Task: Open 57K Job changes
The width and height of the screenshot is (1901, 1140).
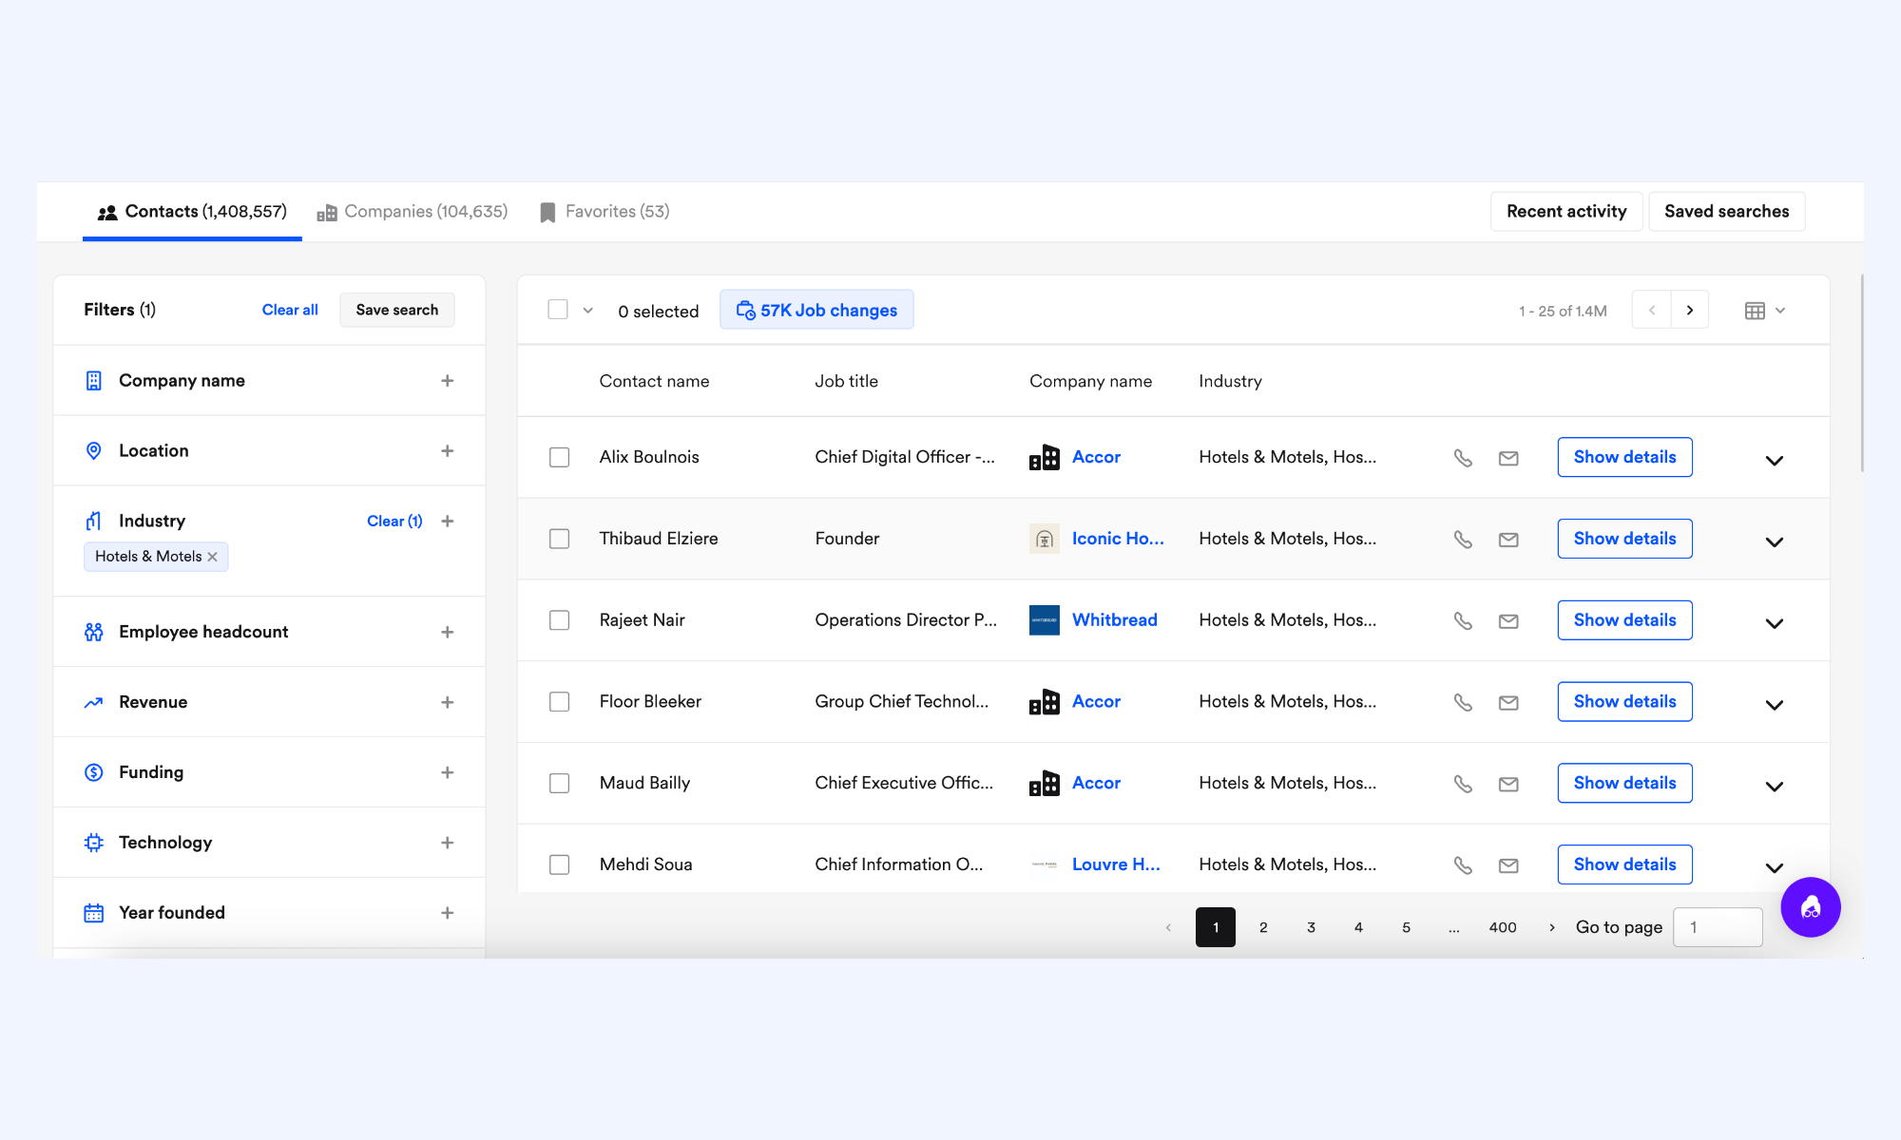Action: point(816,310)
